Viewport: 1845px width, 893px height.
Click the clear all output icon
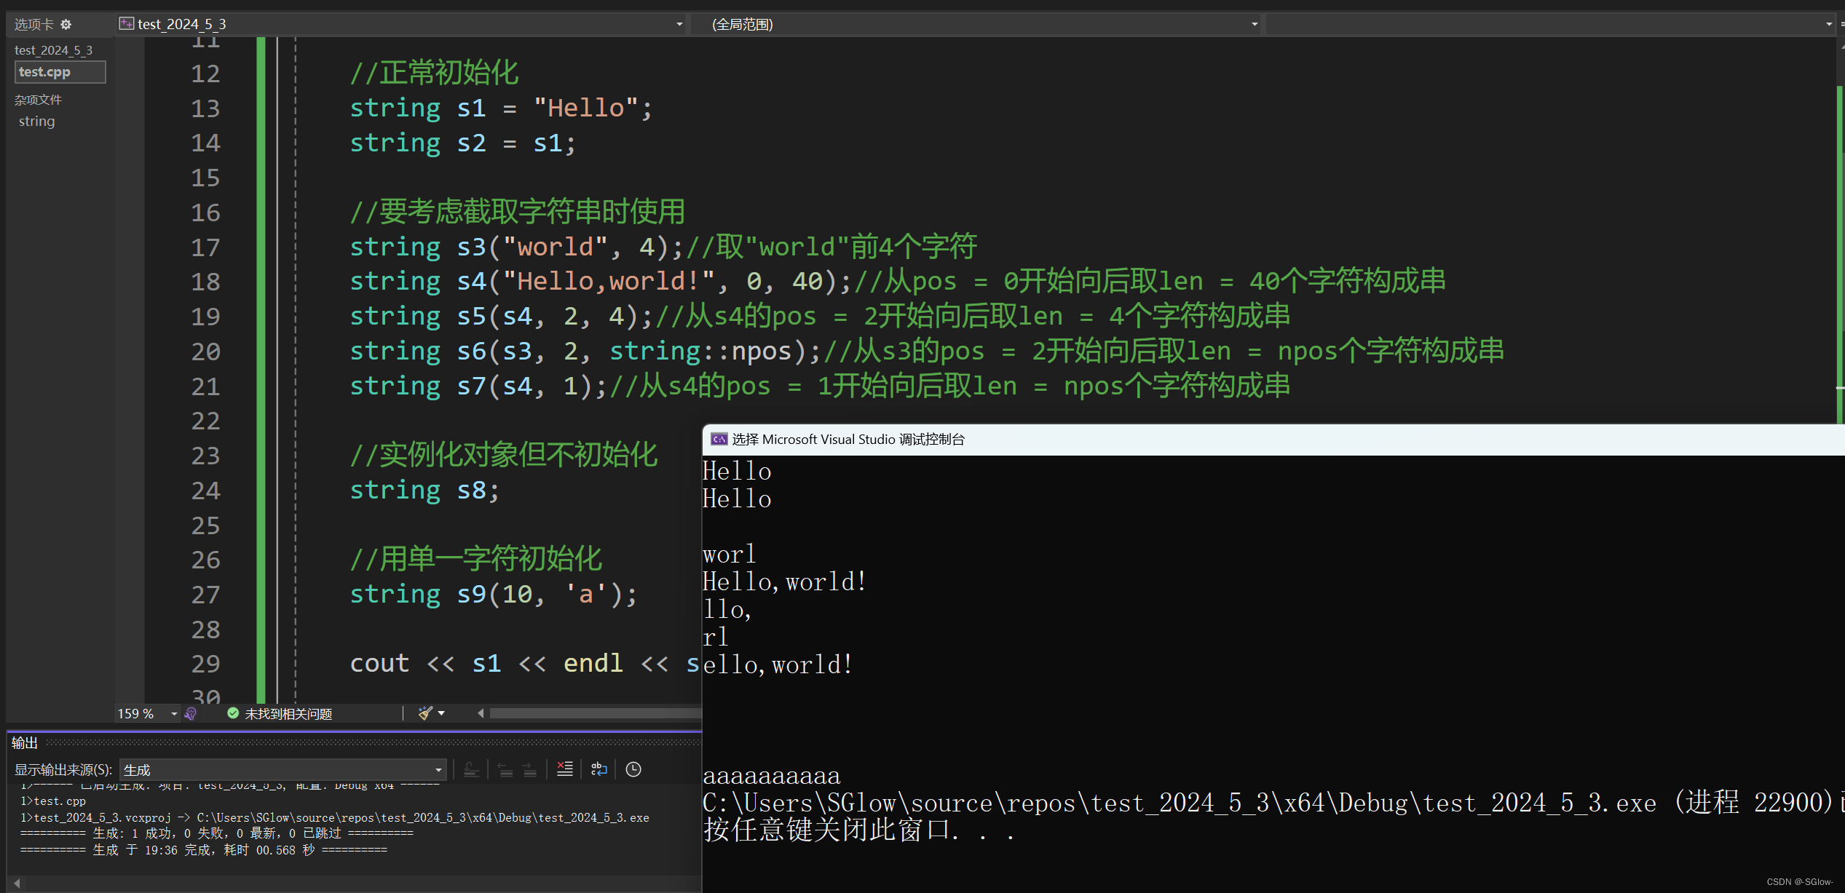tap(564, 769)
